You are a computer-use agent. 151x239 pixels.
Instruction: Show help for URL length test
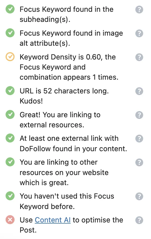pos(139,91)
